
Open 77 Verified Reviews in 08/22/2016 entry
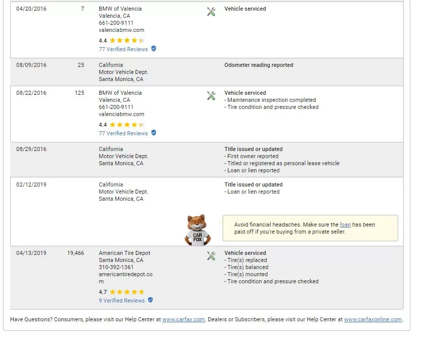123,133
